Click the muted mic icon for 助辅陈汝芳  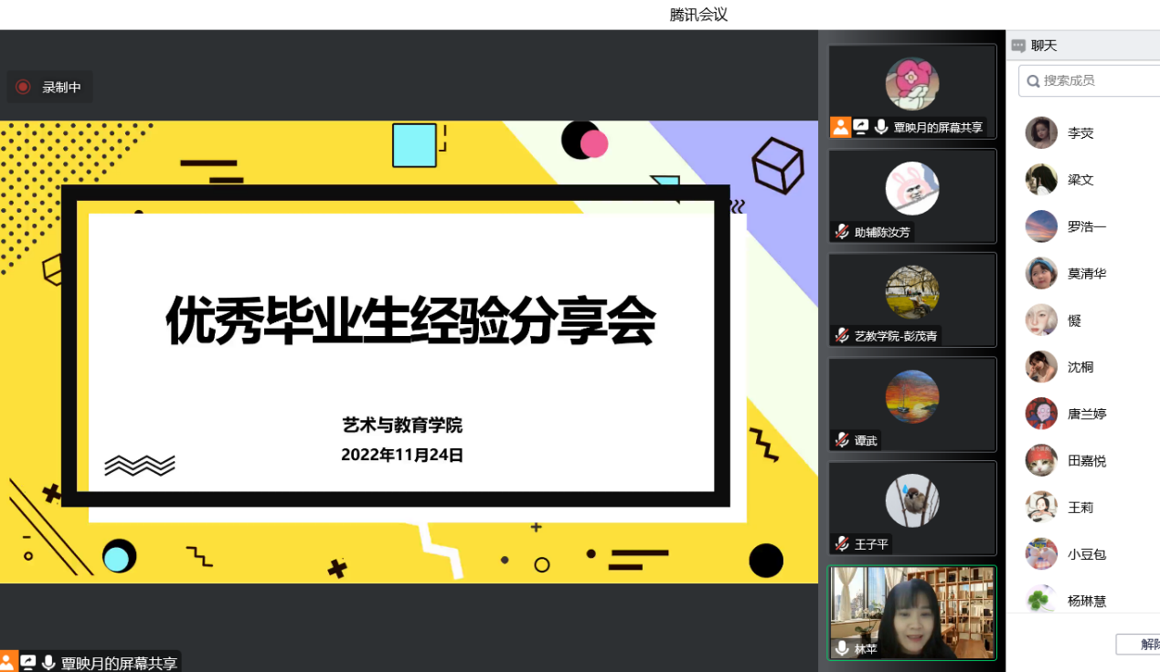(x=842, y=232)
